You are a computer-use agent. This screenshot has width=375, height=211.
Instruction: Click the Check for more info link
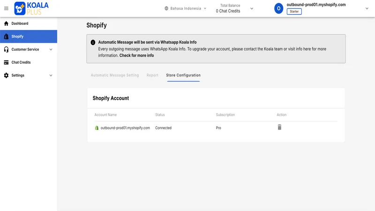coord(136,55)
